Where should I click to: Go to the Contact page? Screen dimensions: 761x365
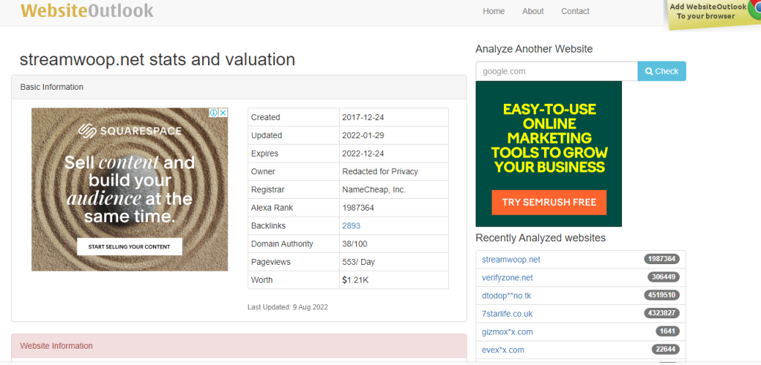tap(575, 11)
